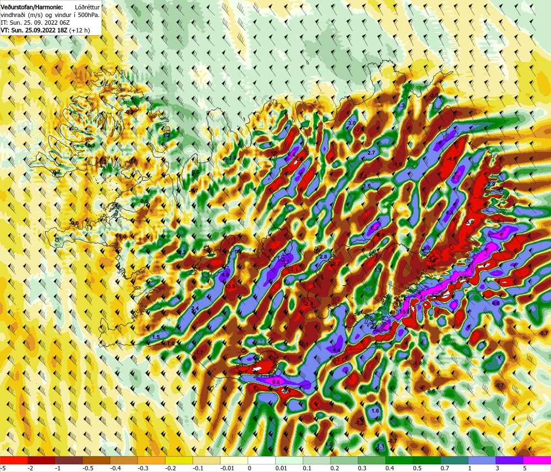The height and width of the screenshot is (472, 551).
Task: Click the light green swatch between 0.1 and 0.2
Action: [x=317, y=460]
